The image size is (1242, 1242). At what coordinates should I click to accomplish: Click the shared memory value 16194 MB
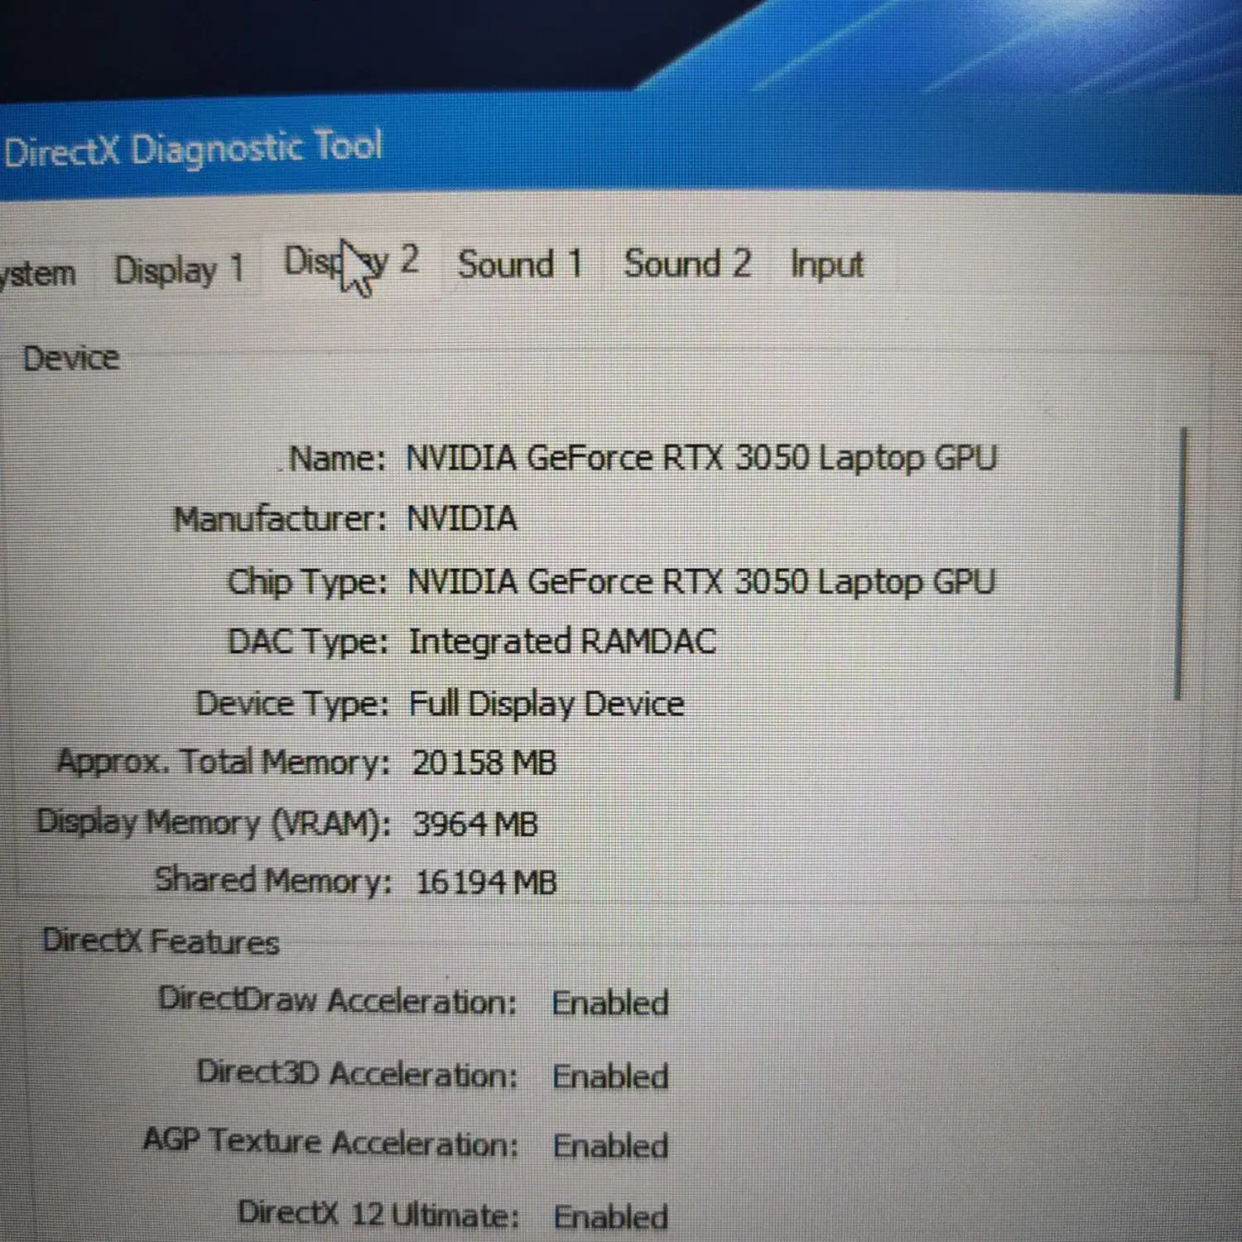point(486,883)
